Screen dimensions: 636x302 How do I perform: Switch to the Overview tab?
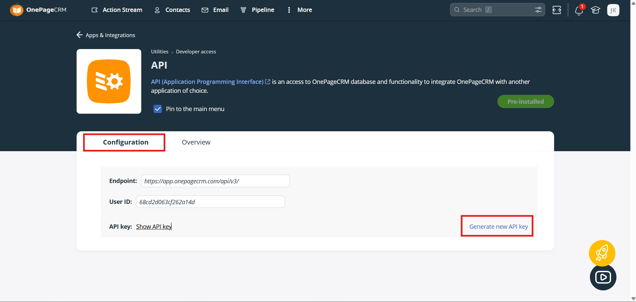coord(196,142)
